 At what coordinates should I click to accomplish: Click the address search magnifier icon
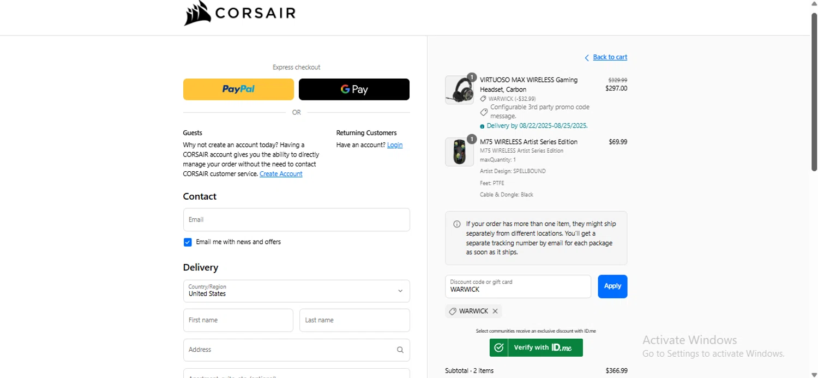click(400, 350)
